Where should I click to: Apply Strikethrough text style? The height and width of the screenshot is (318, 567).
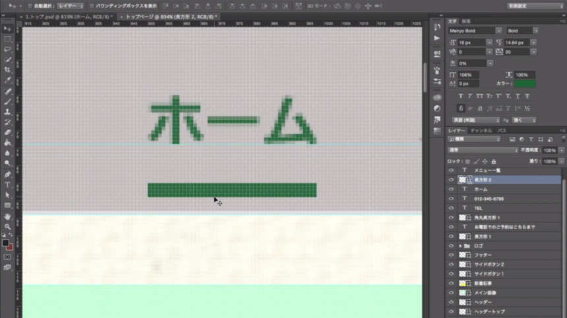[527, 96]
